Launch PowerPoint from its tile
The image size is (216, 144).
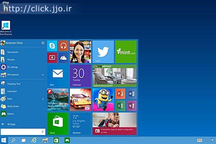pos(120,94)
